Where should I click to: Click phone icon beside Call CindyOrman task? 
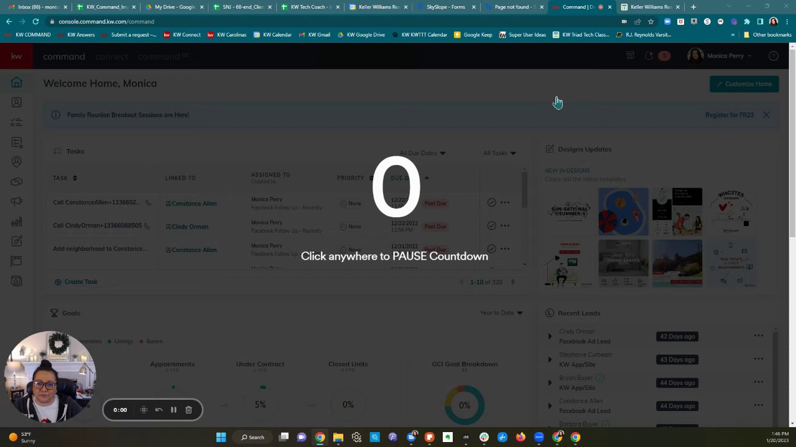pyautogui.click(x=147, y=226)
